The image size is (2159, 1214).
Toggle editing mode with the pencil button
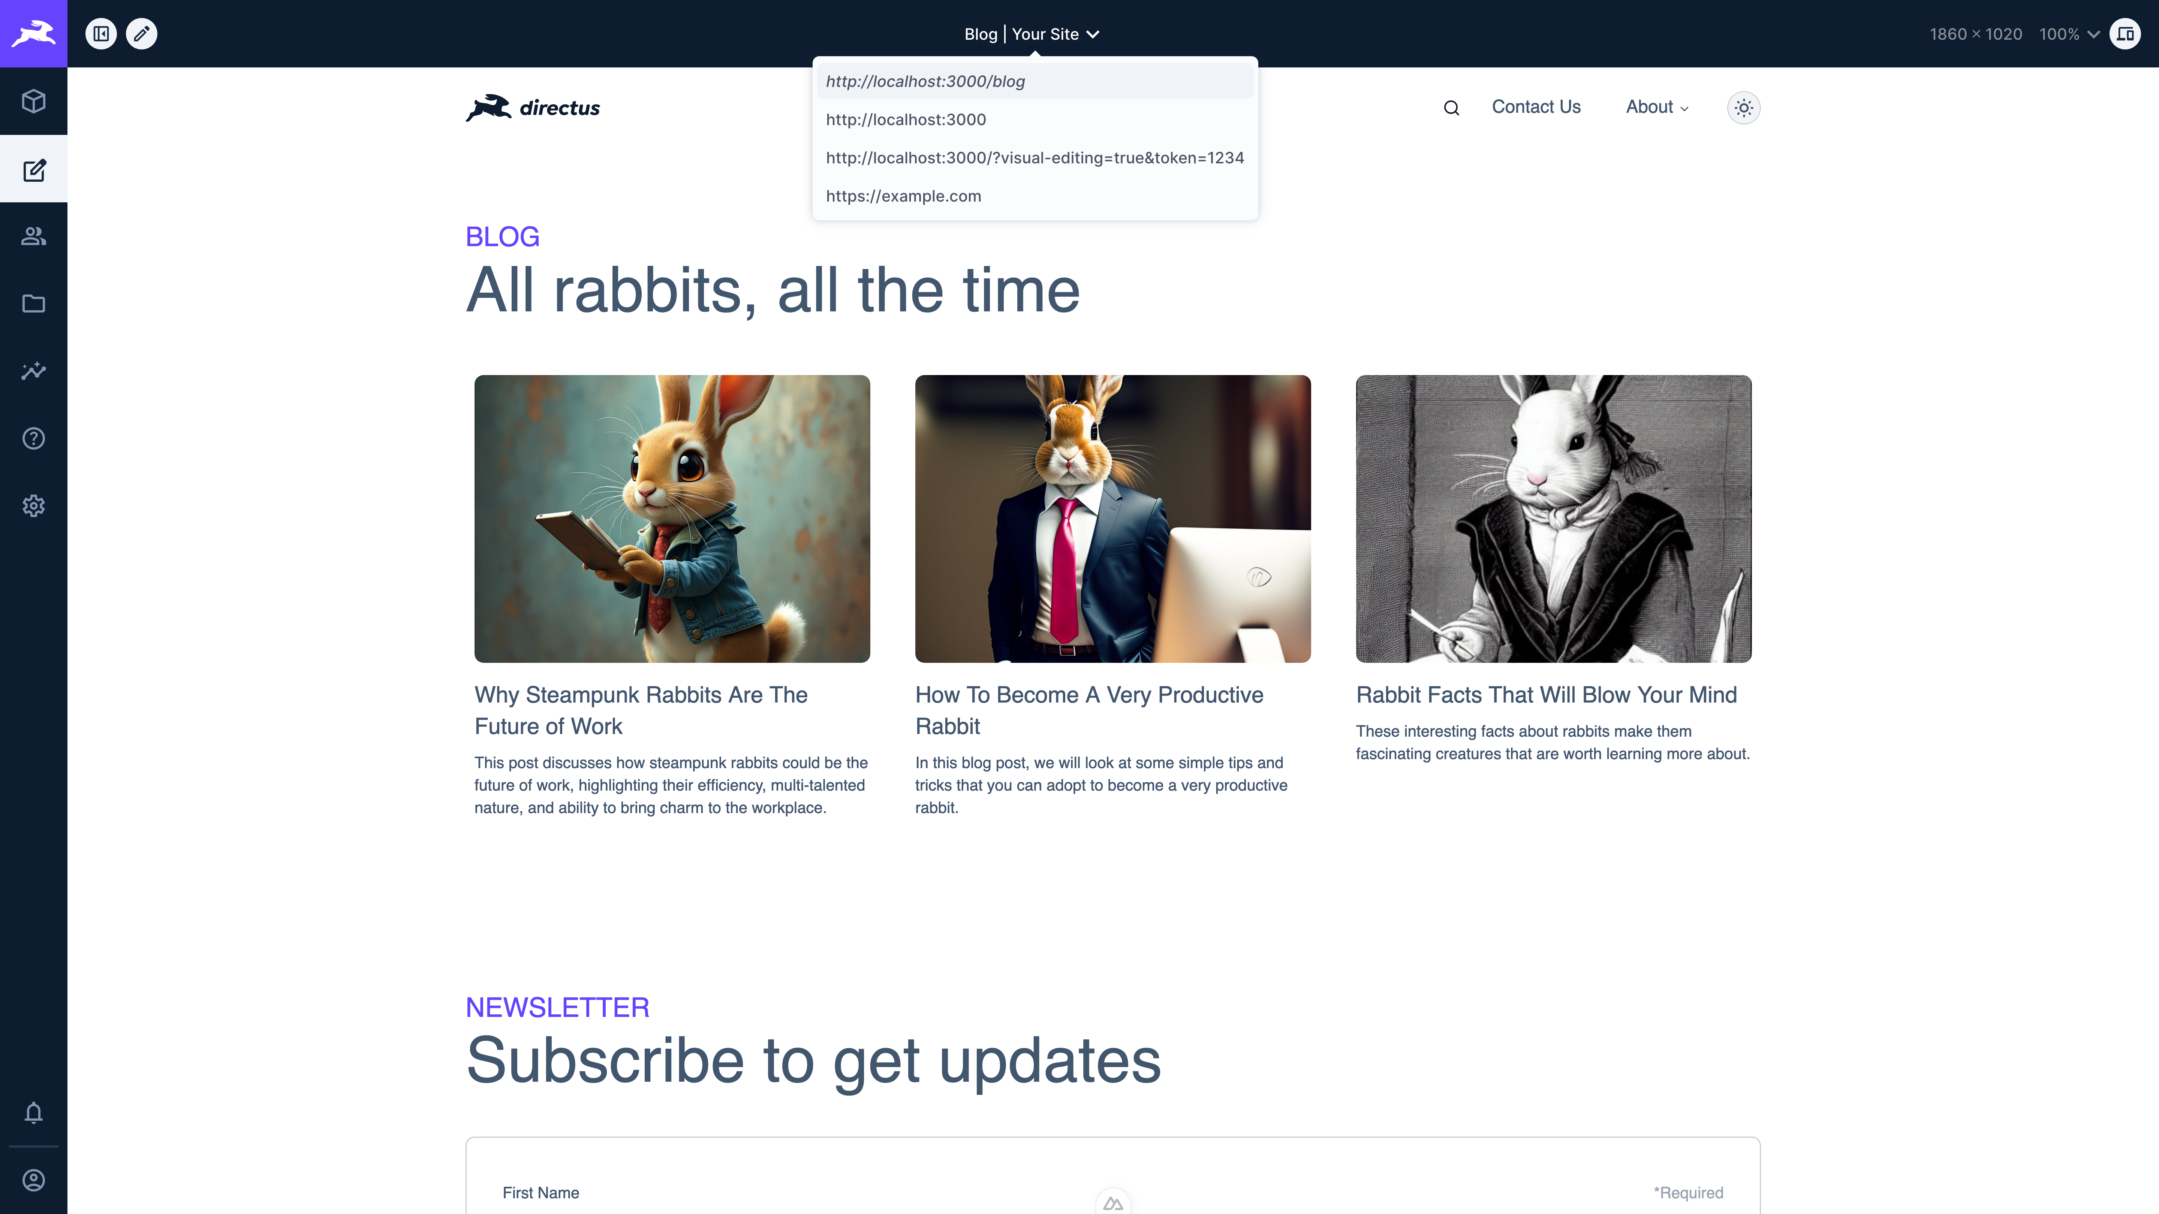(x=141, y=33)
